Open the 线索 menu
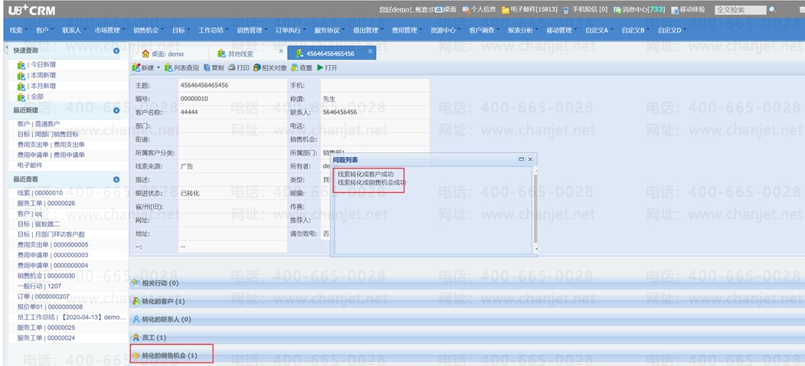The image size is (805, 366). 18,31
